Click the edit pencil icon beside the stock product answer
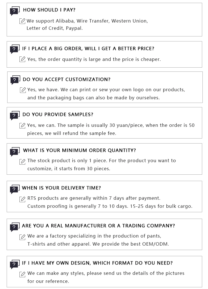The width and height of the screenshot is (208, 289). tap(22, 161)
